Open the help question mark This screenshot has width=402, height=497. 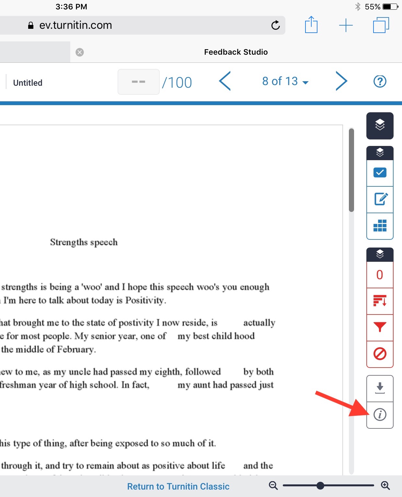380,81
